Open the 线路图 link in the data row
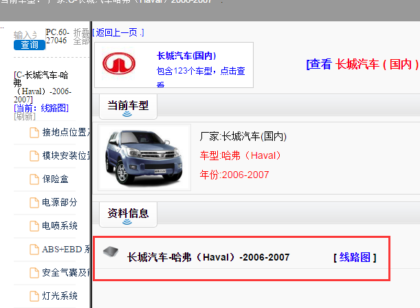Screen dimensions: 420x308 [355, 257]
